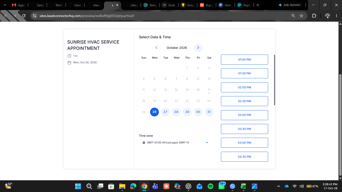Open File Explorer from the taskbar
342x192 pixels.
point(122,186)
